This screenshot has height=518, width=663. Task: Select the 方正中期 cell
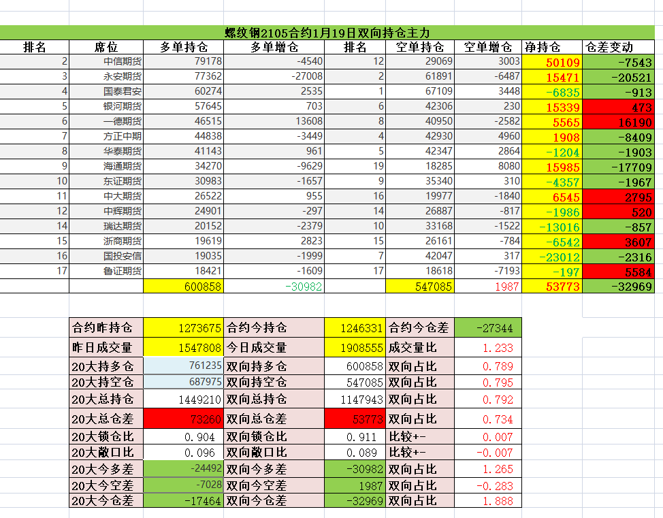(x=106, y=136)
